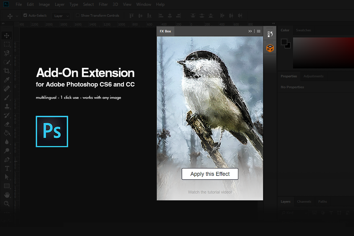Screen dimensions: 354x236
Task: Select the Hand tool
Action: point(6,195)
